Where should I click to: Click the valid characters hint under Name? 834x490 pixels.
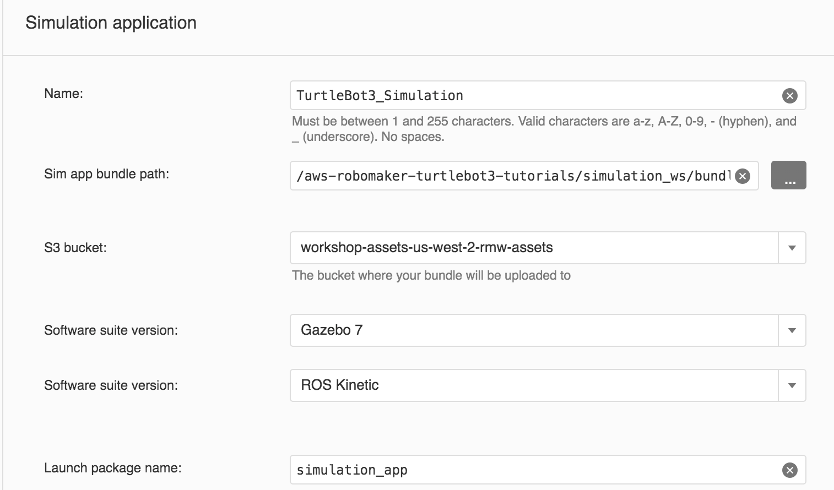point(544,129)
